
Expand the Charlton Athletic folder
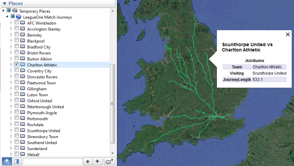pos(11,64)
